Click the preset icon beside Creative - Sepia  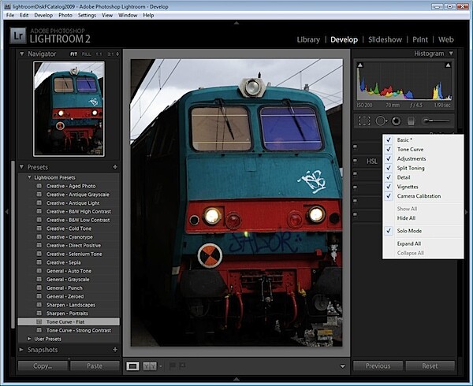39,262
